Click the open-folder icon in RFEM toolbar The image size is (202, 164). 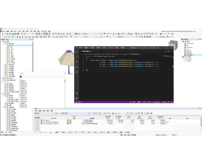click(x=5, y=34)
